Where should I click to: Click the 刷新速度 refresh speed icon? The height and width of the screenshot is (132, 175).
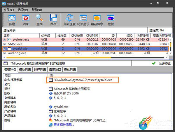[x=69, y=18]
